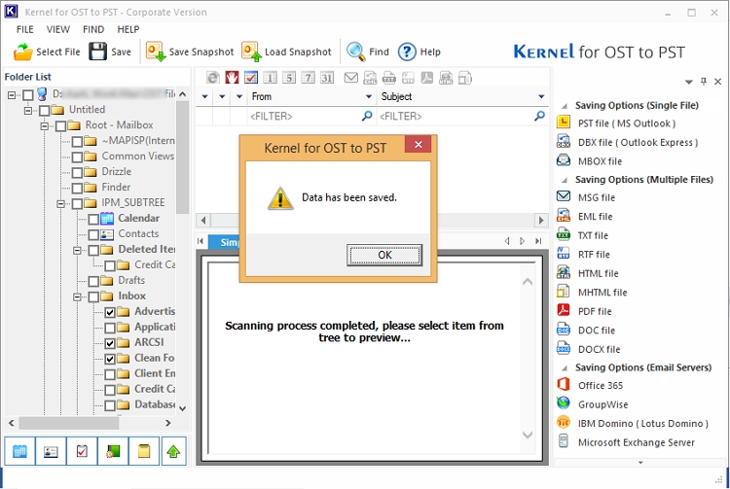Collapse the Untitled tree node

(x=28, y=111)
